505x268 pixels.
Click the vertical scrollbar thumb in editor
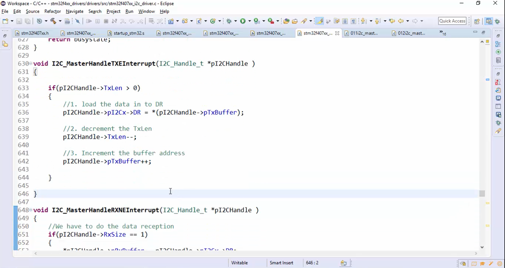click(x=482, y=193)
